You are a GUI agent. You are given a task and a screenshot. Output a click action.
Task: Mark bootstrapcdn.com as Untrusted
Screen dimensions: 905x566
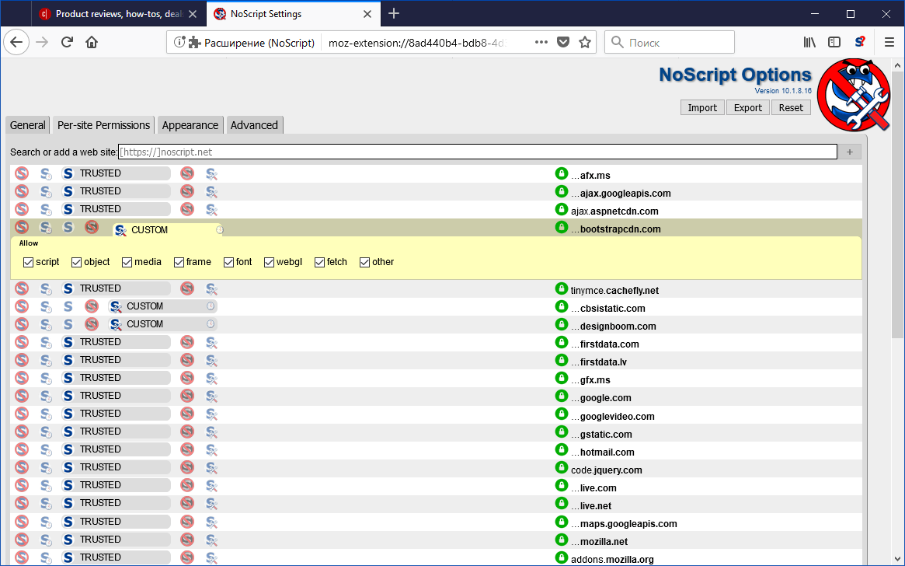point(91,227)
